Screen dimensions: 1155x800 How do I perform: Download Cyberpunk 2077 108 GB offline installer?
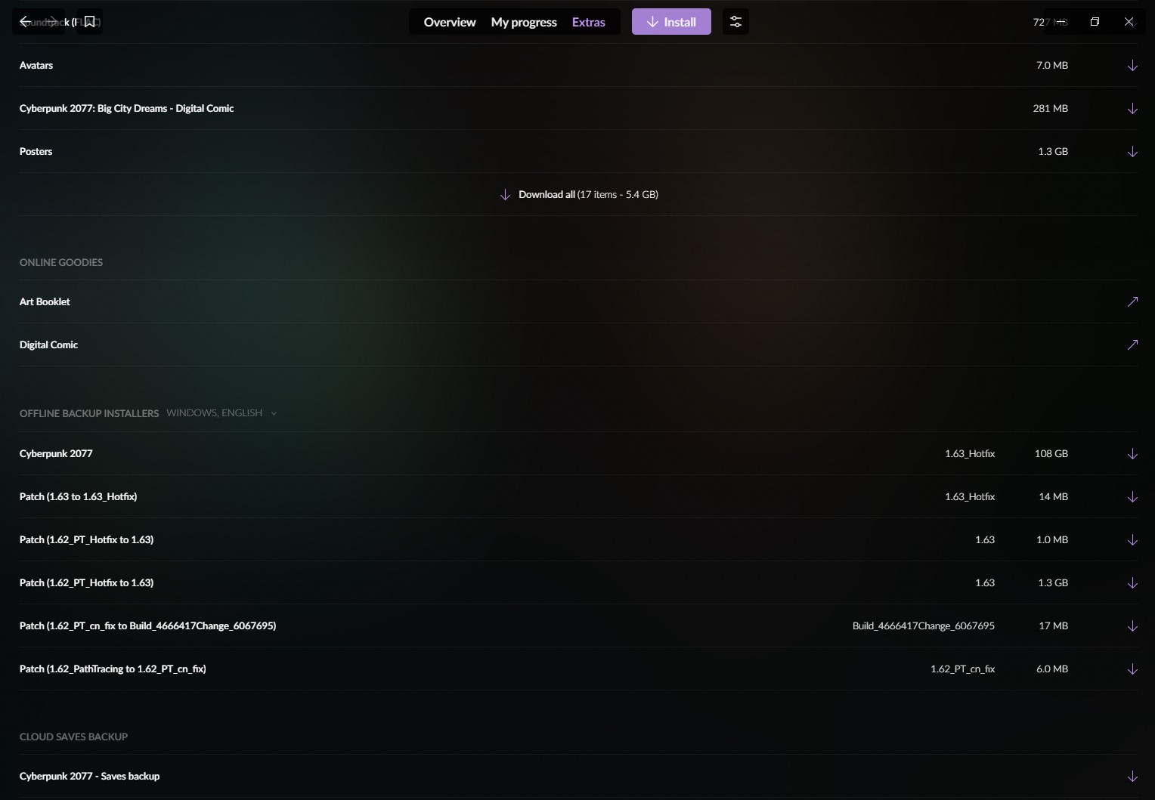(1132, 454)
